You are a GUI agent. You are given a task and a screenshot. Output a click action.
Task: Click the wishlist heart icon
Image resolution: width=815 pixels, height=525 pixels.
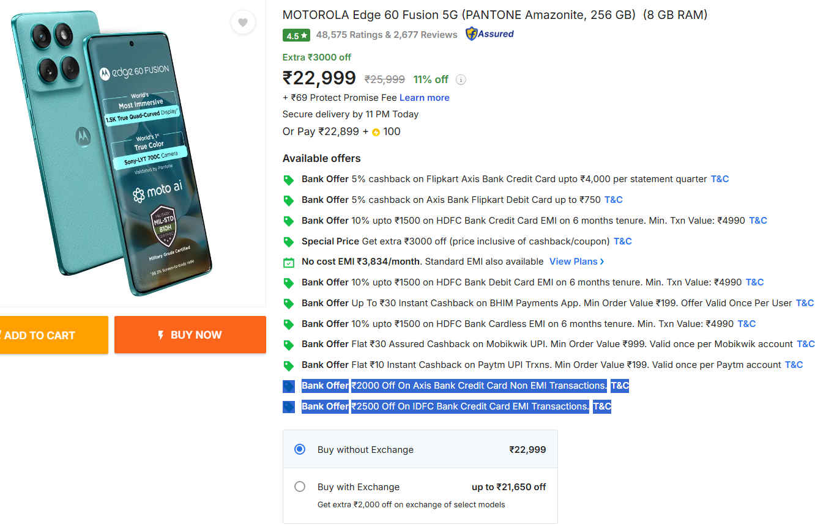point(243,23)
